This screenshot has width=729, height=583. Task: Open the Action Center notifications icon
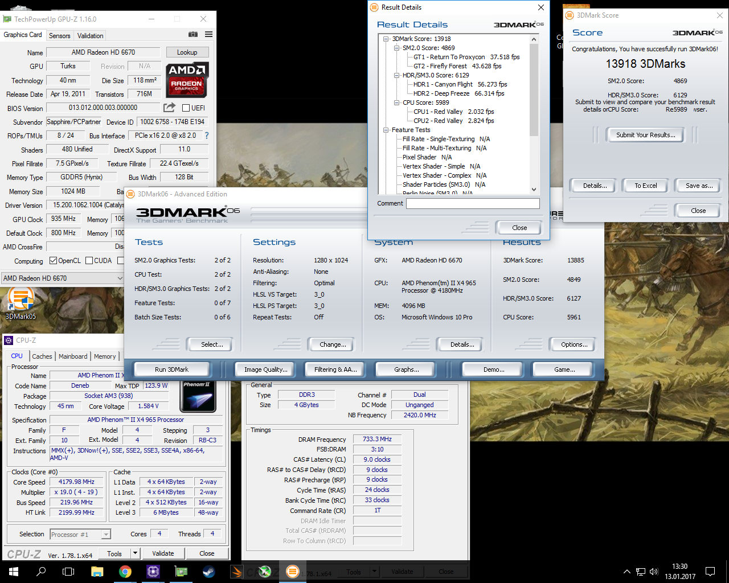coord(710,572)
